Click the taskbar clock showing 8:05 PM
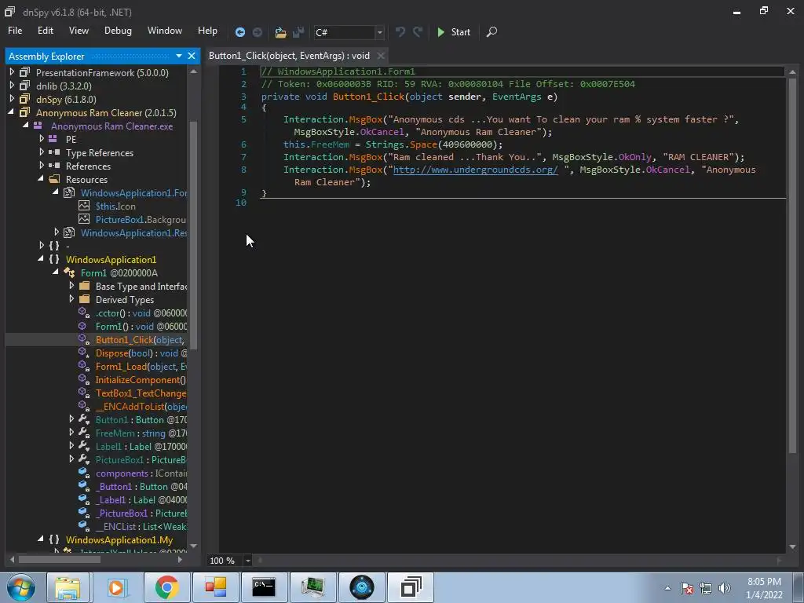Image resolution: width=804 pixels, height=603 pixels. [764, 588]
